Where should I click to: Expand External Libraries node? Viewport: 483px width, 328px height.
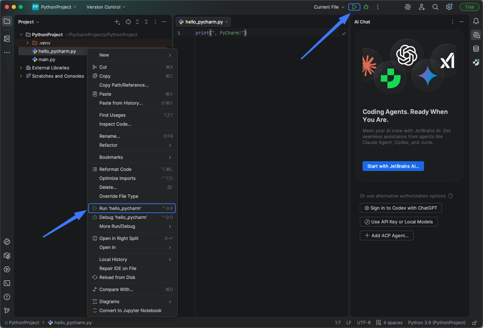tap(21, 68)
